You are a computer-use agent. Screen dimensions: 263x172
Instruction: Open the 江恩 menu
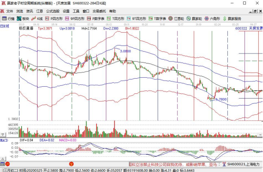(x=39, y=11)
